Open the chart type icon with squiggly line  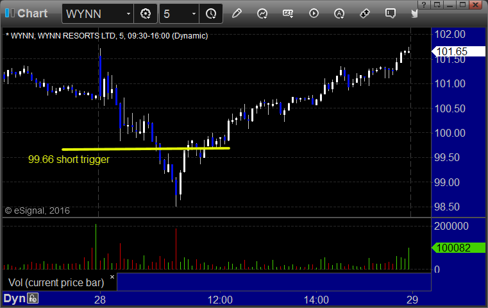point(262,13)
